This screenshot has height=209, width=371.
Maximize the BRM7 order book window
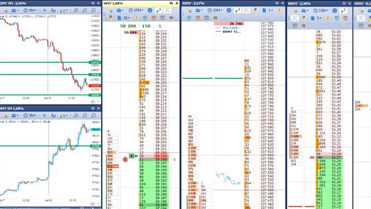(x=344, y=3)
